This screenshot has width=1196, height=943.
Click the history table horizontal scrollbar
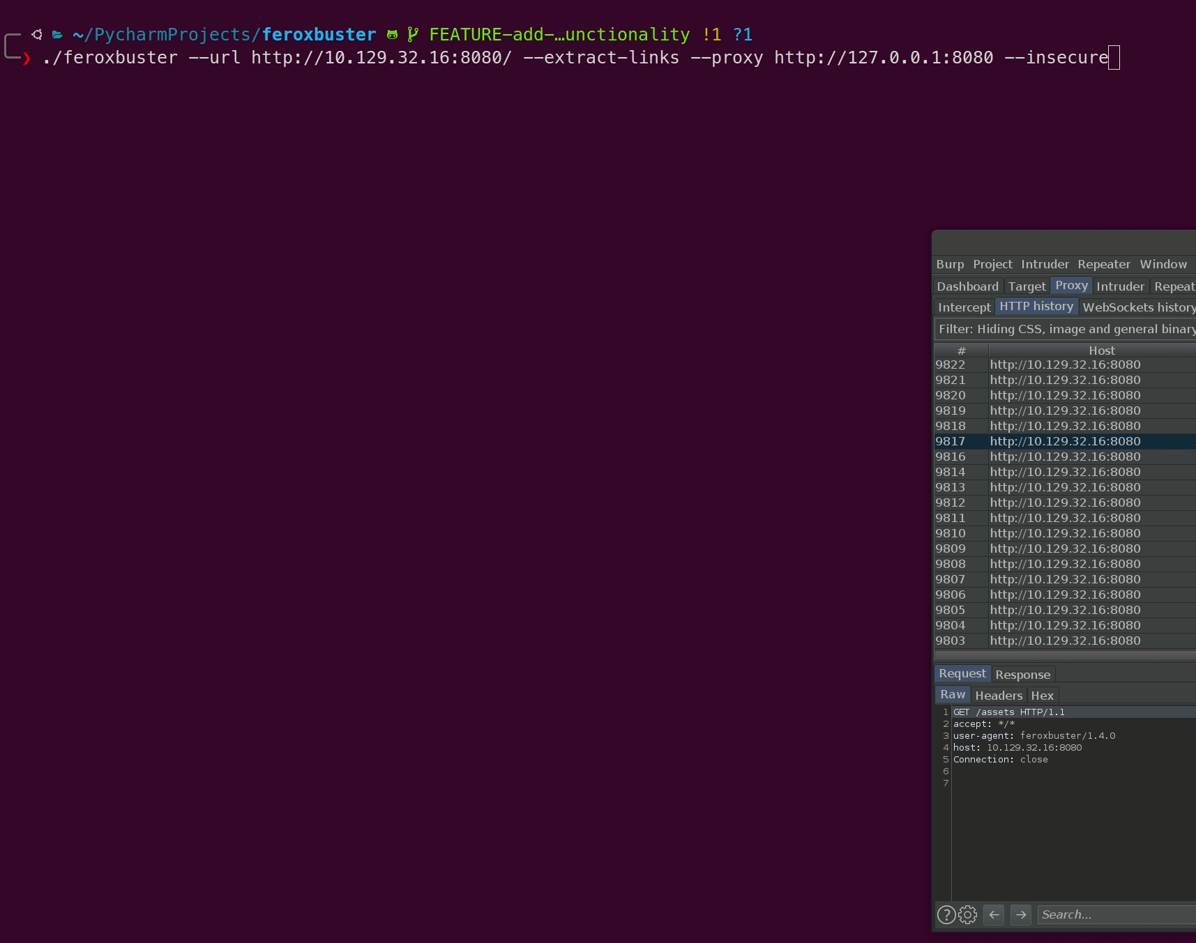(x=1065, y=654)
